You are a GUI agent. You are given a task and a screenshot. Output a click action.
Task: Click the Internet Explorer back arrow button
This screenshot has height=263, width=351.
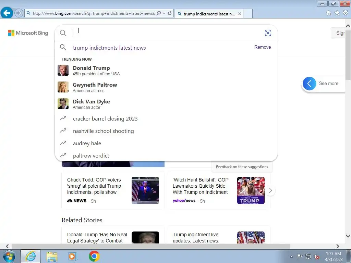coord(7,13)
